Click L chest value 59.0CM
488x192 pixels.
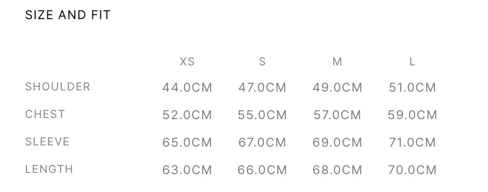(x=412, y=115)
